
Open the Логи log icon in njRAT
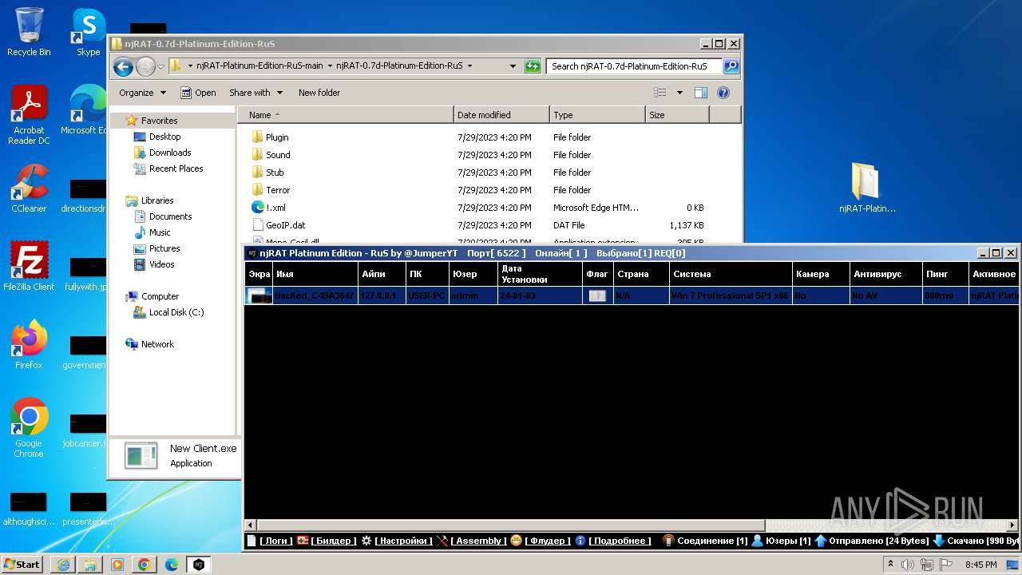tap(252, 541)
